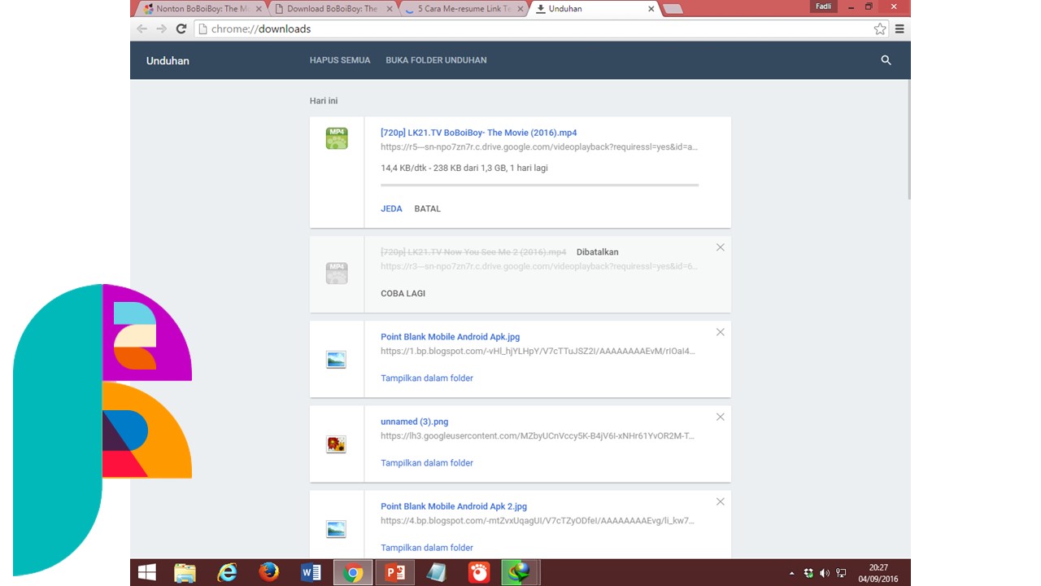Launch Internet Explorer from the taskbar
Screen dimensions: 1041x586
(x=227, y=573)
